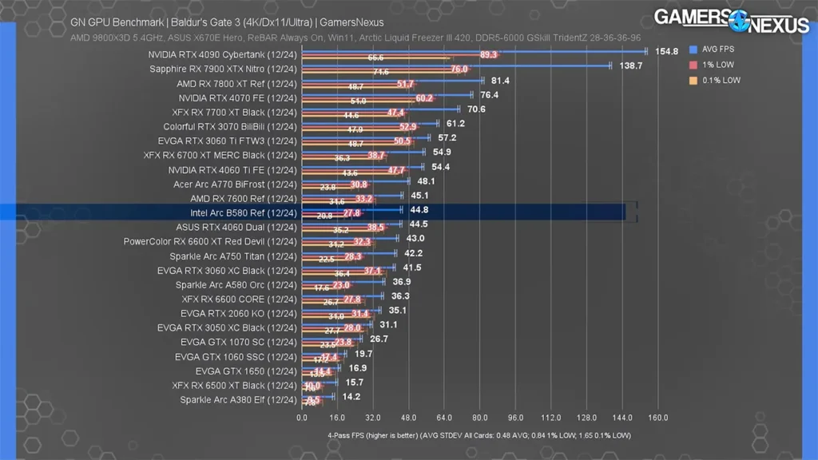
Task: Click the 80.0 x-axis tick label
Action: (480, 418)
